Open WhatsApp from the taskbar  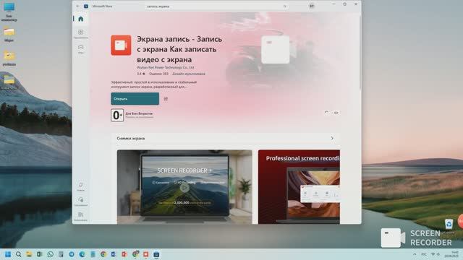[x=50, y=254]
